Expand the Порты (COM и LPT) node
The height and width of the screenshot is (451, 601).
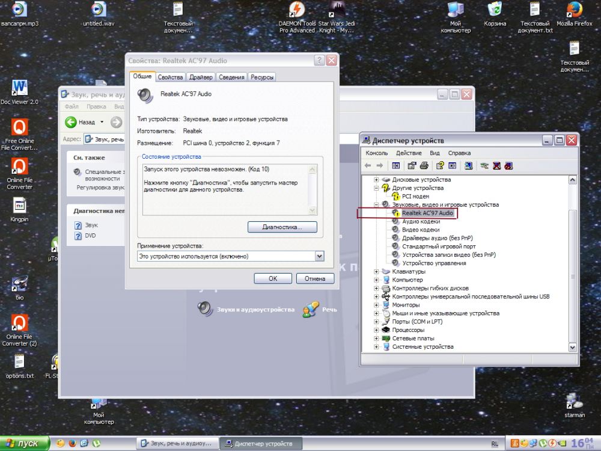[376, 322]
